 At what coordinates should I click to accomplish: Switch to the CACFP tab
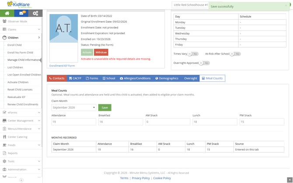(75, 78)
